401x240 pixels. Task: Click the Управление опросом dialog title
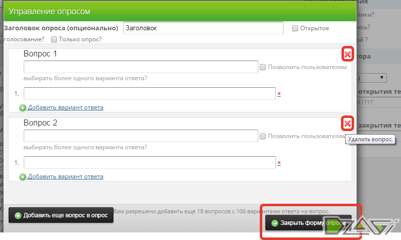[x=49, y=11]
